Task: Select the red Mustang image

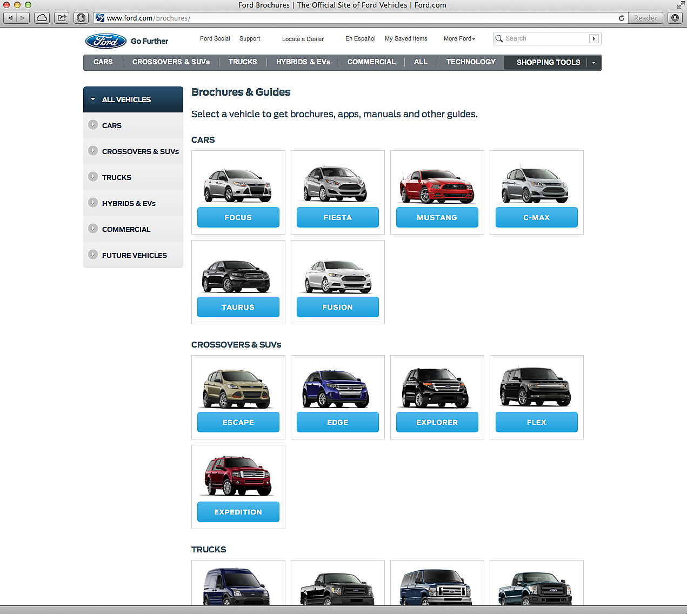Action: [437, 185]
